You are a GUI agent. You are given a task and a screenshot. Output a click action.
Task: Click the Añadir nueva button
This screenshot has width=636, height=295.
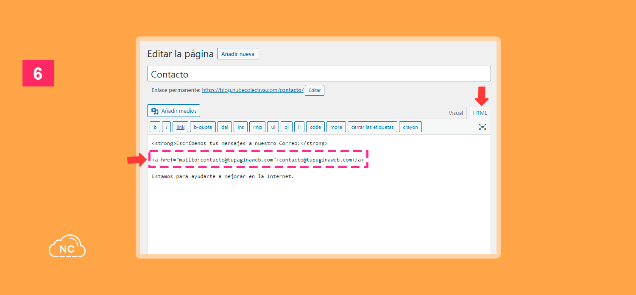point(238,54)
